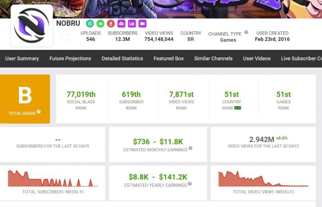Click the help icon next to Channel Type
322x207 pixels.
click(x=246, y=33)
